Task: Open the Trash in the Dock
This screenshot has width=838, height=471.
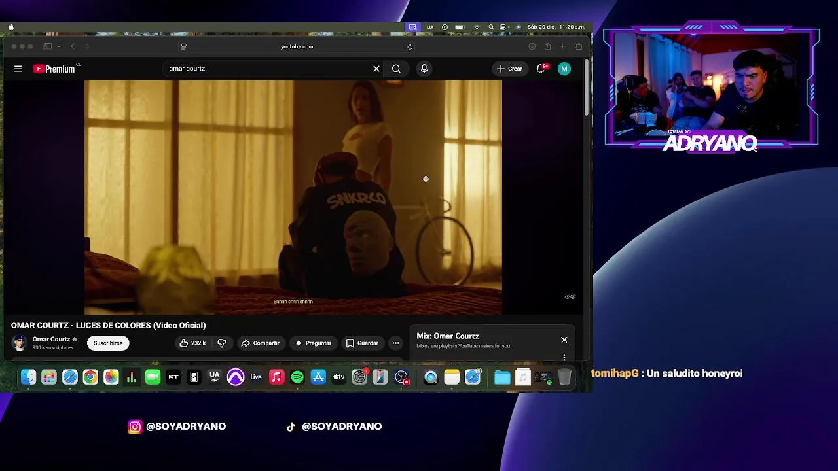Action: pyautogui.click(x=564, y=377)
